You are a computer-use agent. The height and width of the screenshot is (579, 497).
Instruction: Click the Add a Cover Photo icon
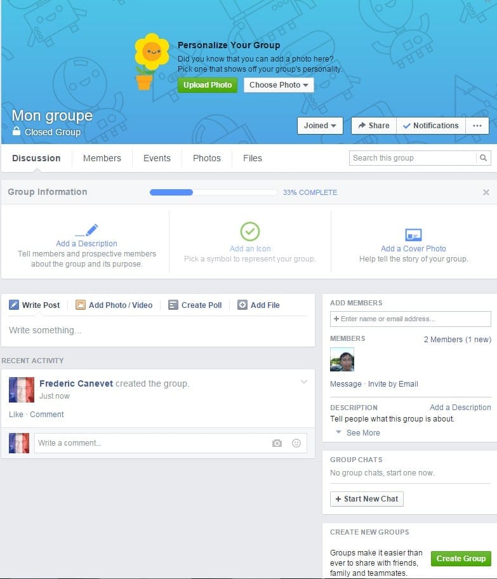(x=413, y=235)
